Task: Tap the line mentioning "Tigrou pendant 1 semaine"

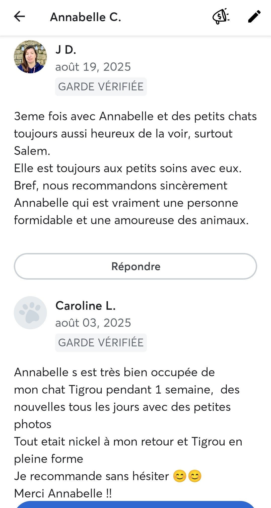Action: coord(127,390)
